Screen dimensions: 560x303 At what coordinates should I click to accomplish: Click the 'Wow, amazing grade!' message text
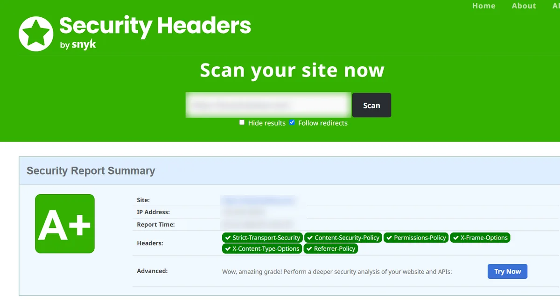click(337, 272)
